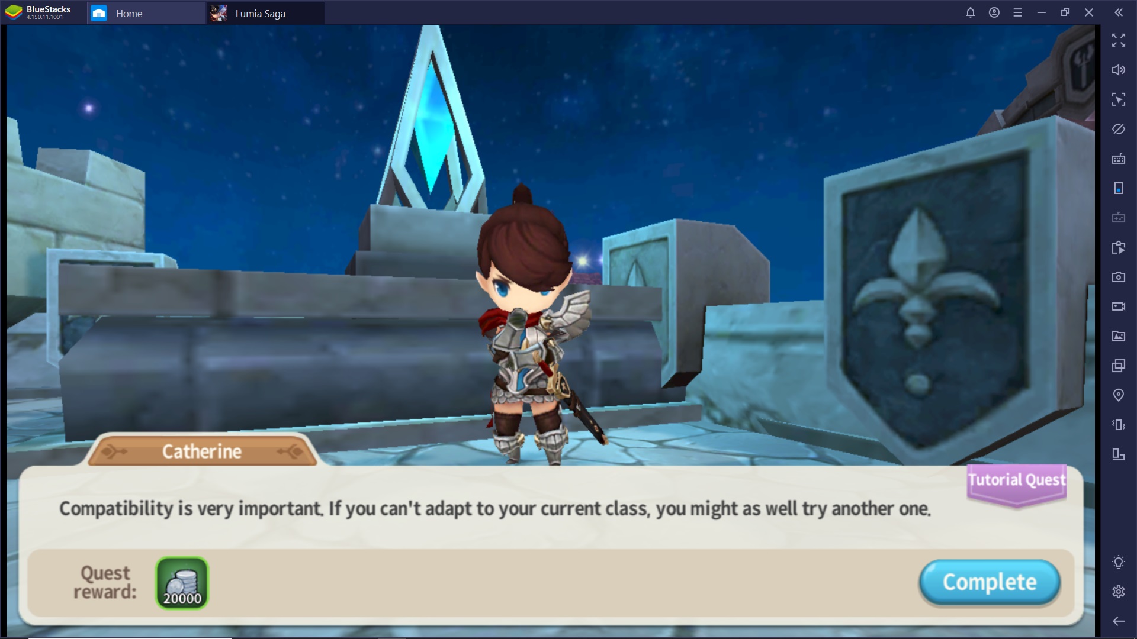Open the user profile icon
This screenshot has width=1137, height=639.
994,12
